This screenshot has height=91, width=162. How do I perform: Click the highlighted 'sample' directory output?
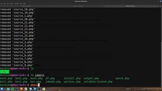5,72
